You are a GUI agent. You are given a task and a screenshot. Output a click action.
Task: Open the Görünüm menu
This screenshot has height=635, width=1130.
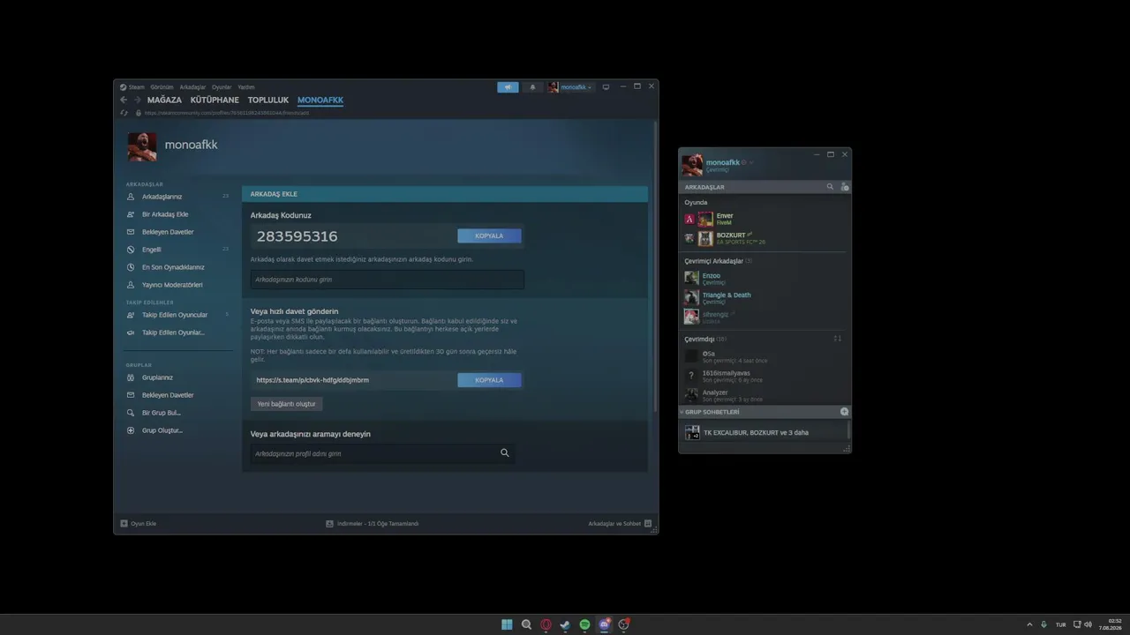pos(162,87)
